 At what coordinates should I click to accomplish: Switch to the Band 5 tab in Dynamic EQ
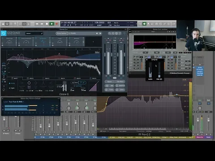coord(77,78)
